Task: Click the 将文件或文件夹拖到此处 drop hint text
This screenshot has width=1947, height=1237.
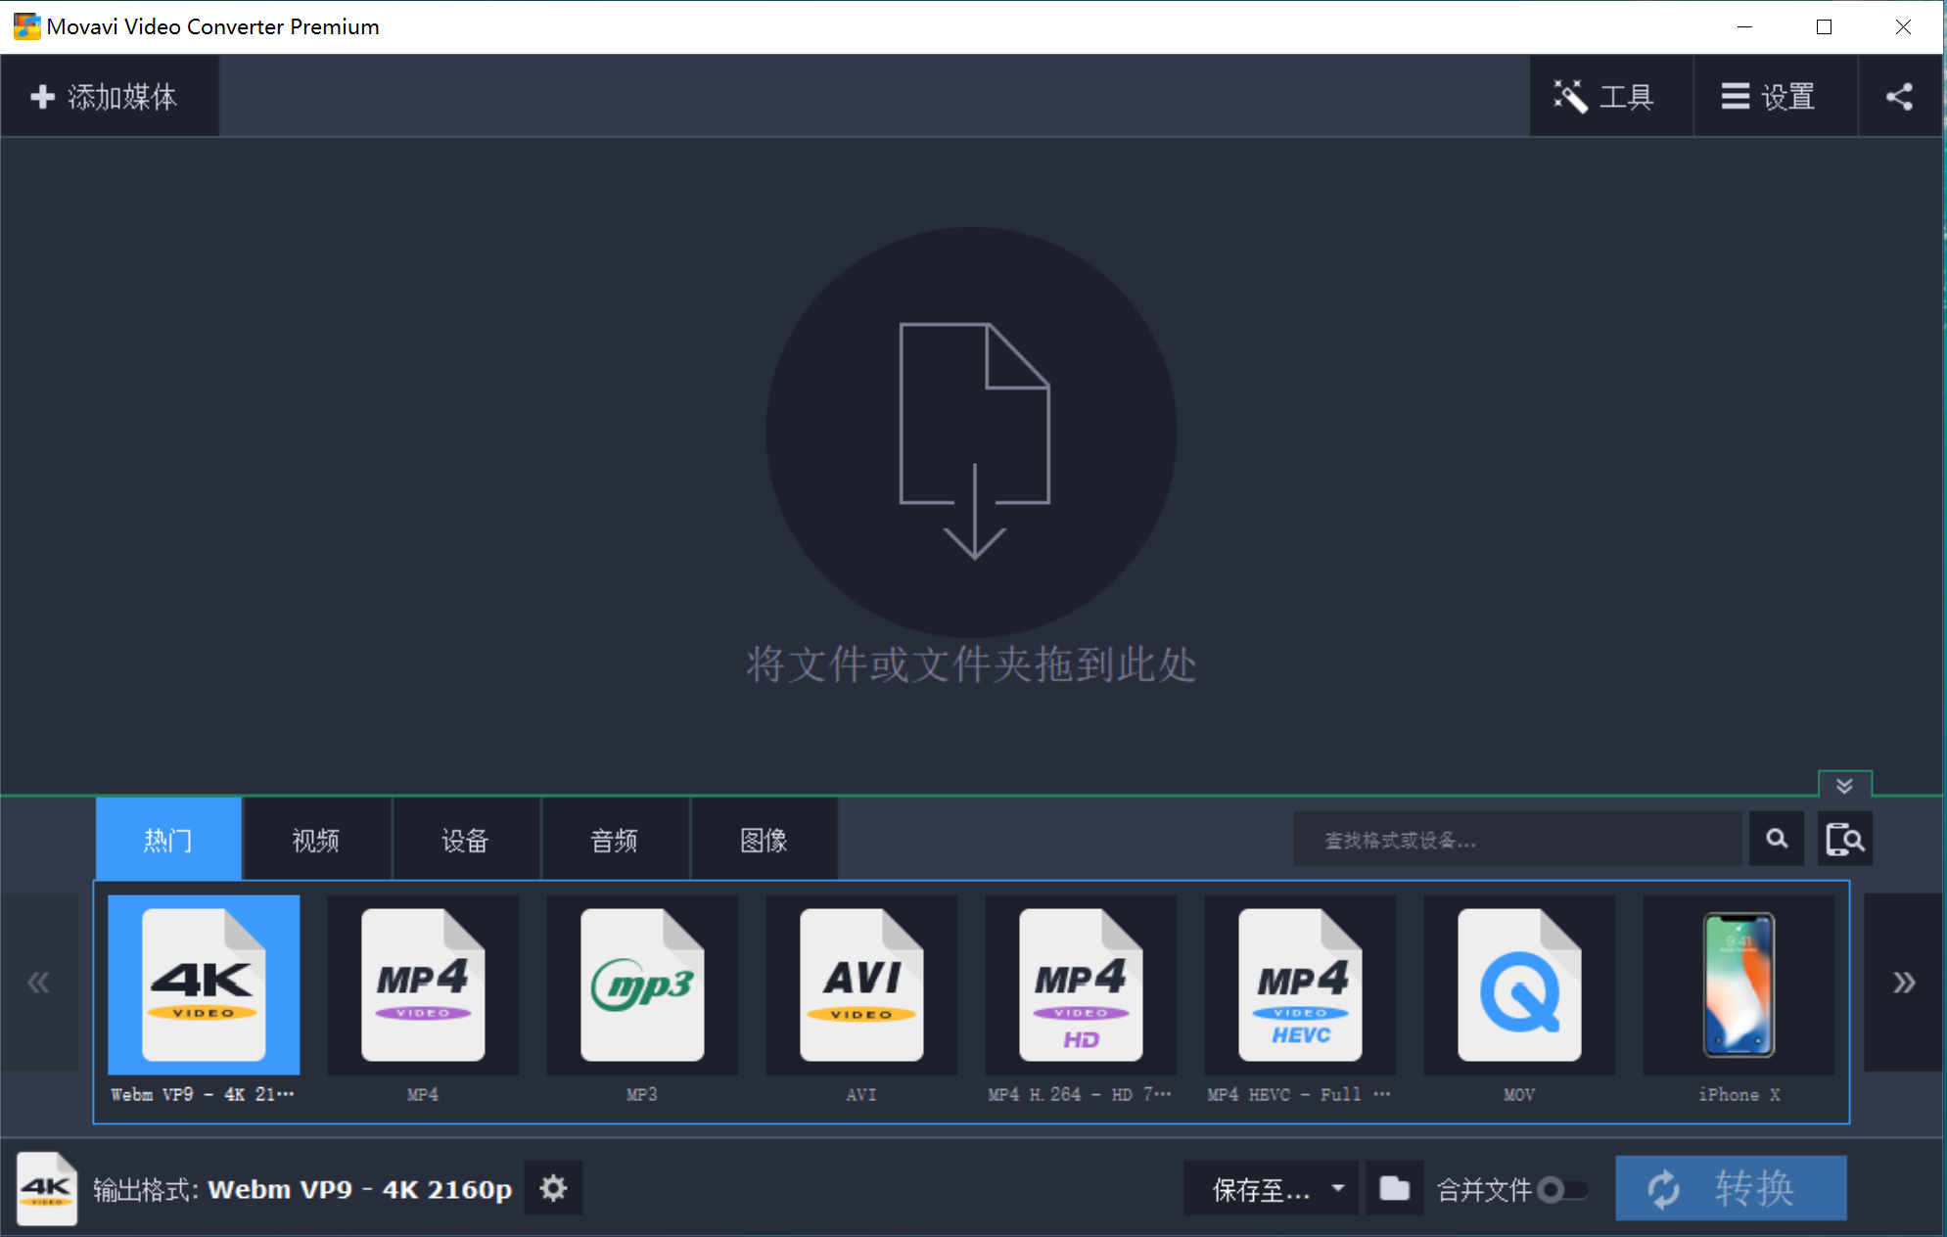Action: [x=972, y=664]
